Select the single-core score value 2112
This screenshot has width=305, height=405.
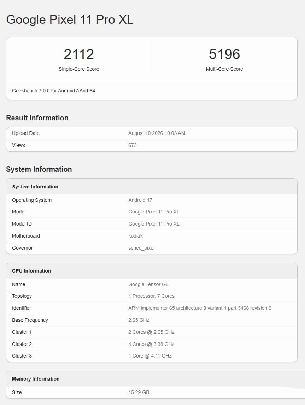(78, 54)
